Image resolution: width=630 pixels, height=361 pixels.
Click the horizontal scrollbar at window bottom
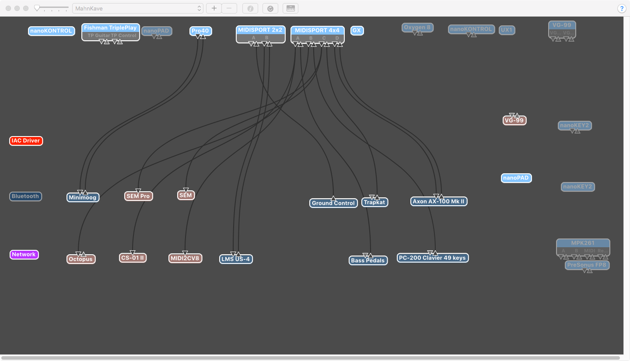pos(311,358)
